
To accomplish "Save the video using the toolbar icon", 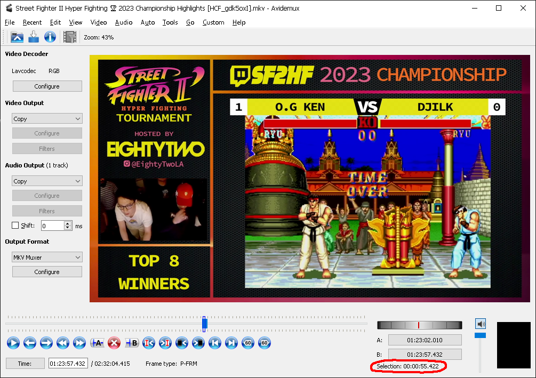I will coord(34,37).
